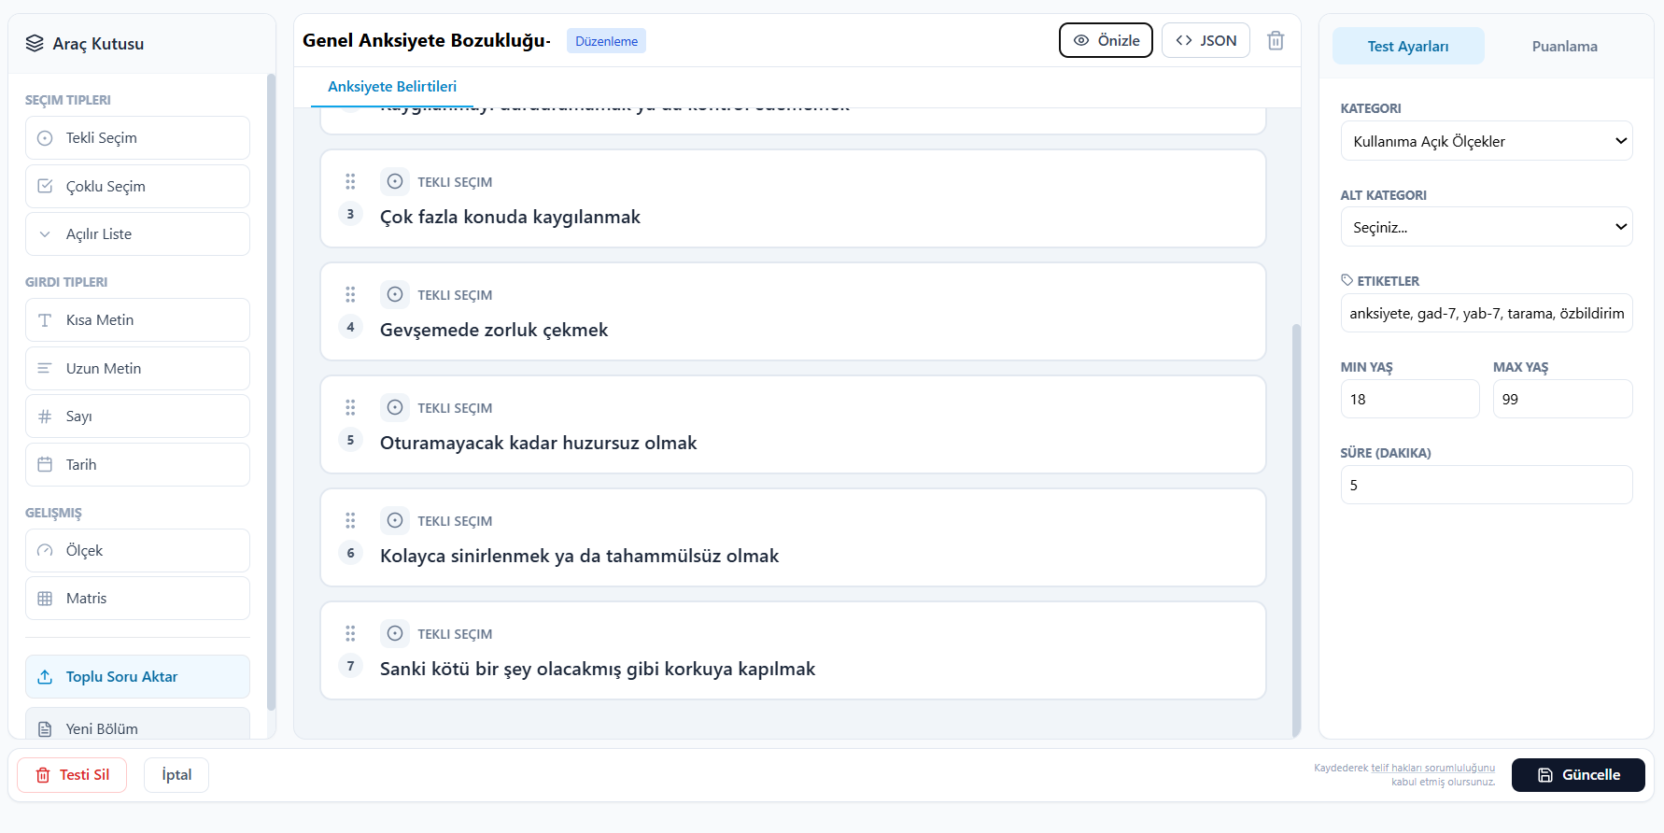Add a Çoklu Seçim checkbox question

click(137, 186)
